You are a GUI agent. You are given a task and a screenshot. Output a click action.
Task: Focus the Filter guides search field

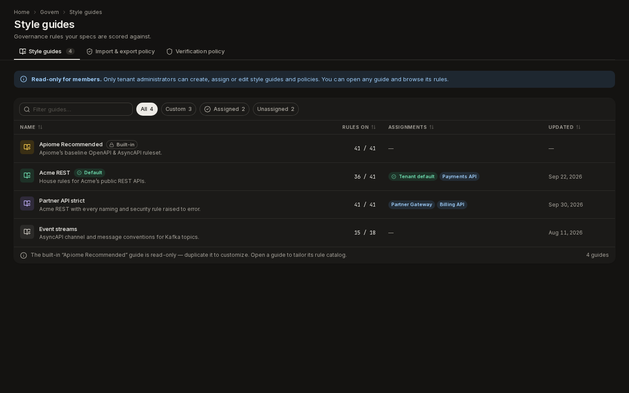click(76, 109)
